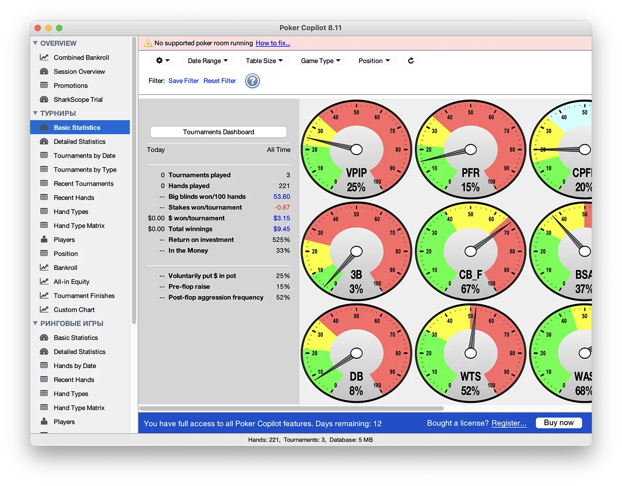The width and height of the screenshot is (622, 486).
Task: Click the refresh arrow icon in filter bar
Action: 411,61
